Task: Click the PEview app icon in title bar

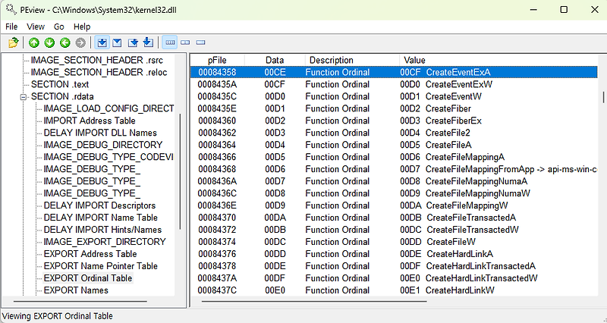Action: click(11, 9)
